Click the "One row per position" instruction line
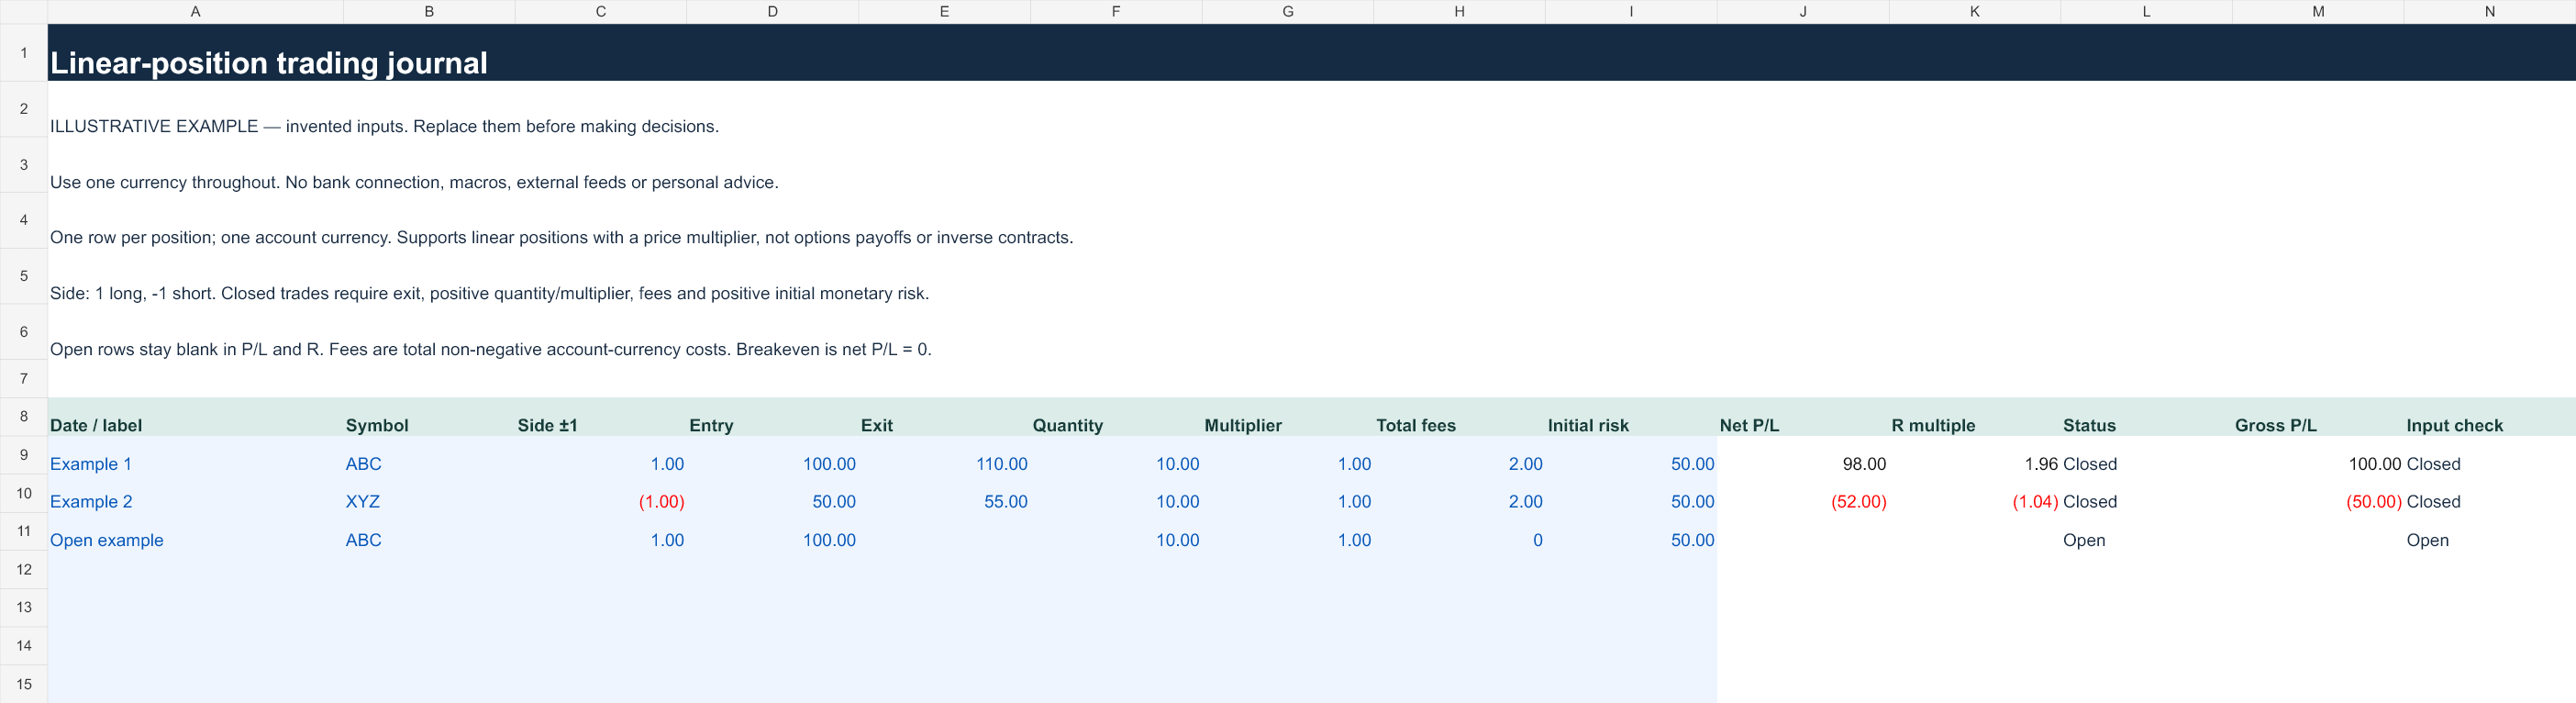 coord(561,237)
